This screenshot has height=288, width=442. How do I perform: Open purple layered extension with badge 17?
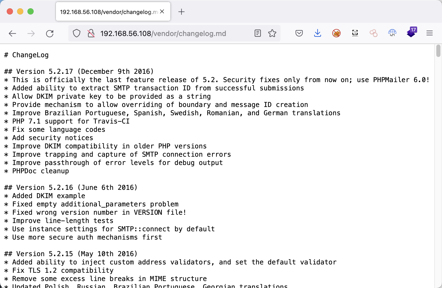tap(411, 33)
